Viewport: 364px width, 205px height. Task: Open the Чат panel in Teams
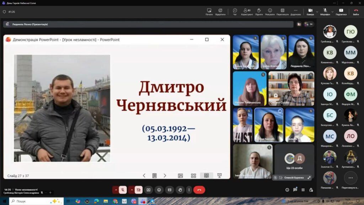click(235, 12)
